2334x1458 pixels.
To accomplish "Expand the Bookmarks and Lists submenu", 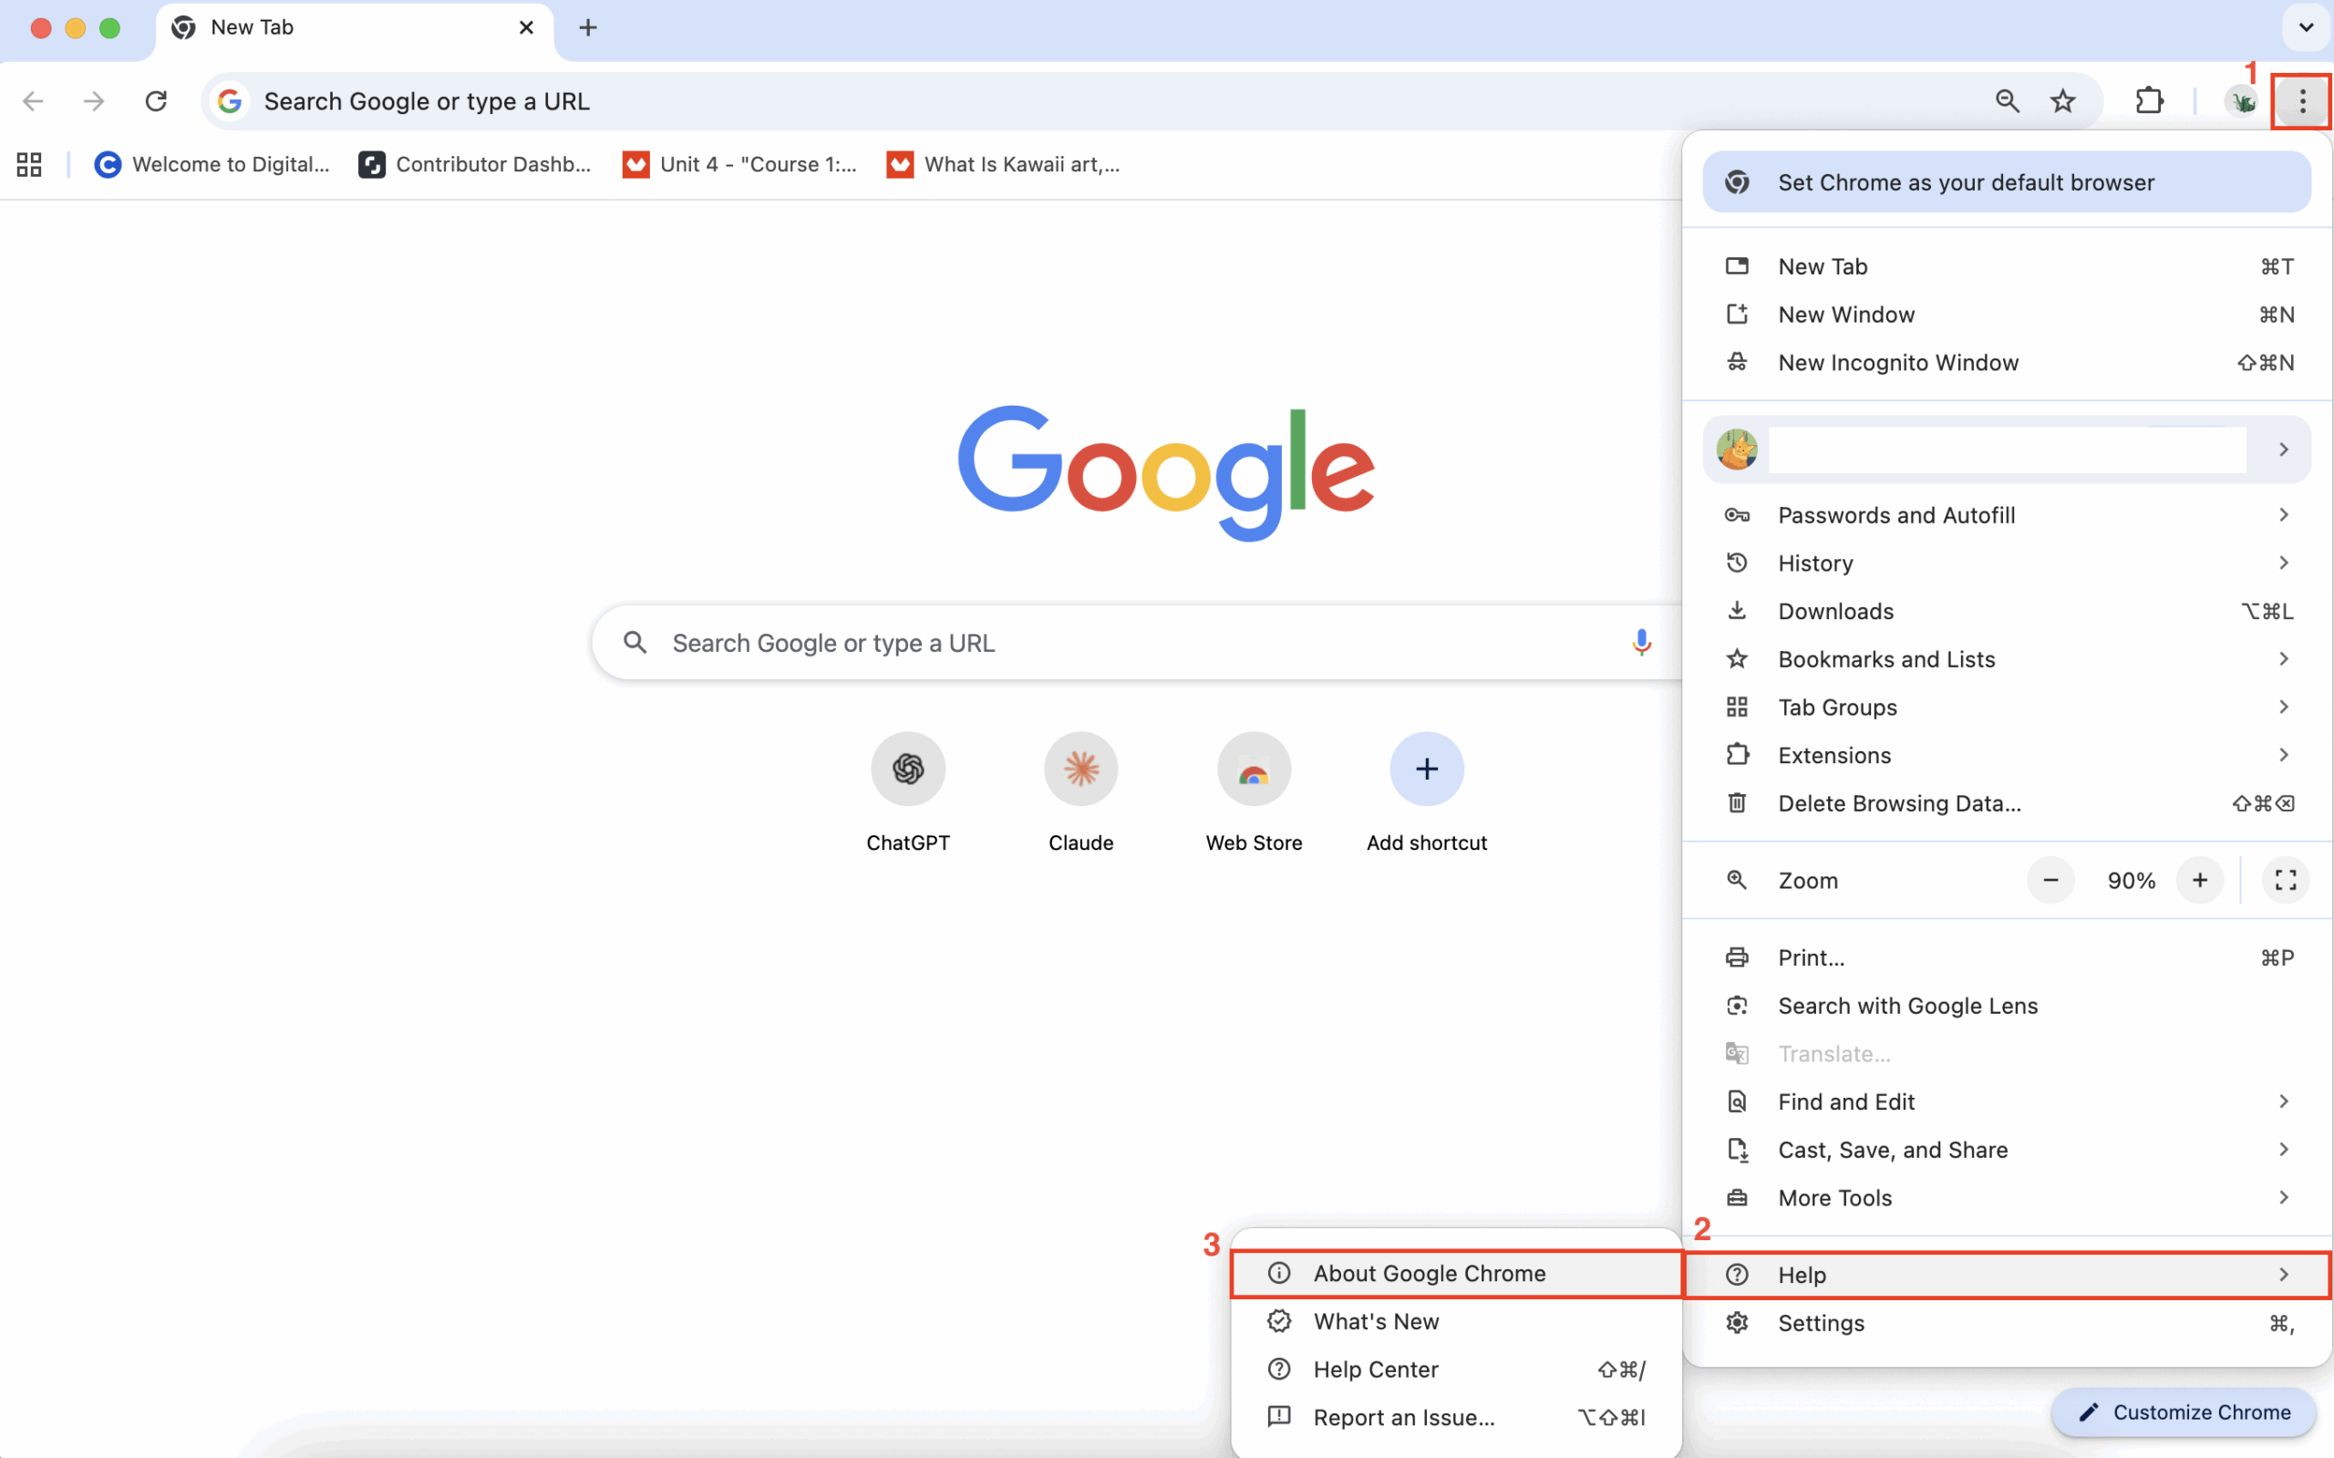I will point(1886,658).
